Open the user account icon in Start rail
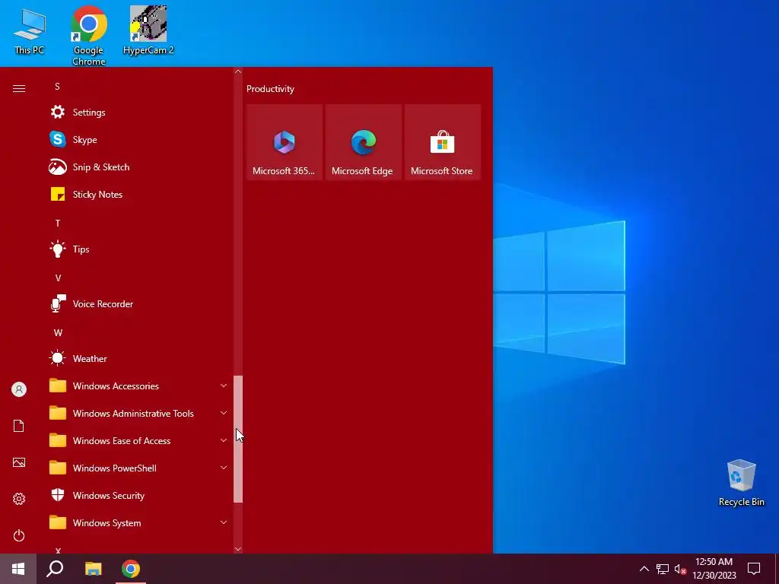The width and height of the screenshot is (779, 584). 19,389
